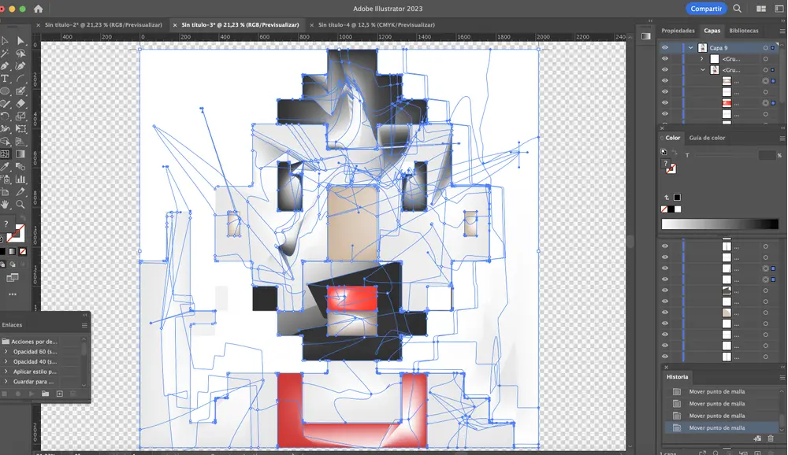Collapse the Capa 9 layer
788x455 pixels.
tap(690, 48)
